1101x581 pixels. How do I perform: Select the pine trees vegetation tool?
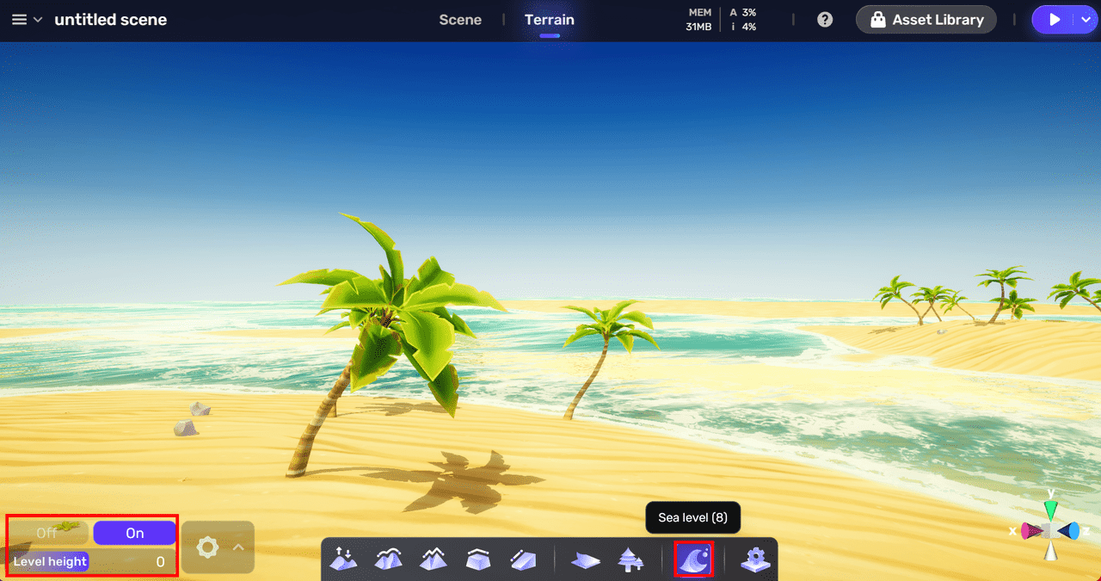coord(630,559)
